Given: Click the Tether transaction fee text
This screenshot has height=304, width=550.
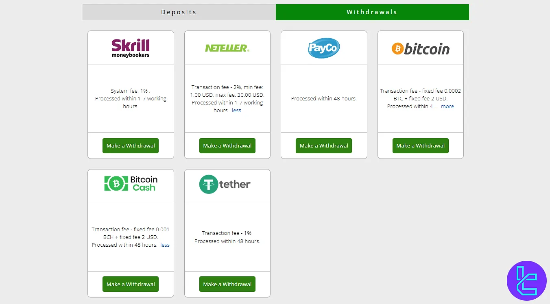Looking at the screenshot, I should 227,233.
